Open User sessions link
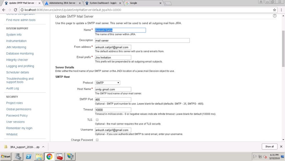The width and height of the screenshot is (285, 161). coord(15,122)
